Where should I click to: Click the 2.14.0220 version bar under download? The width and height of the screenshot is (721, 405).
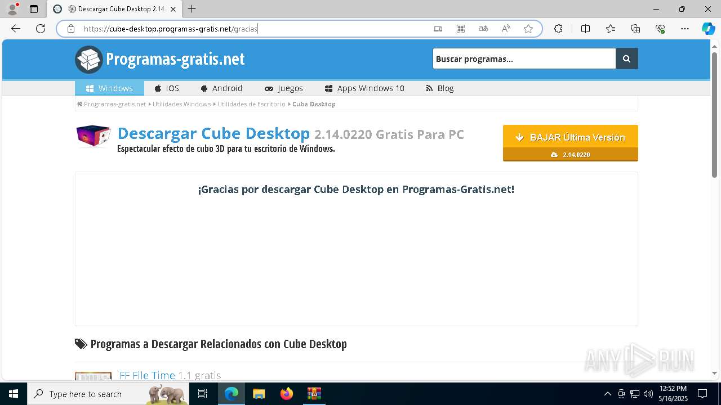point(571,155)
